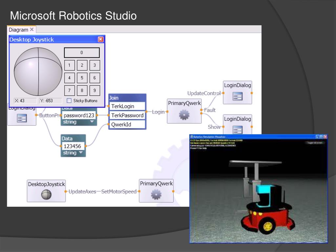Select the TerkLogin join input
Screen dimensions: 336x252
127,106
